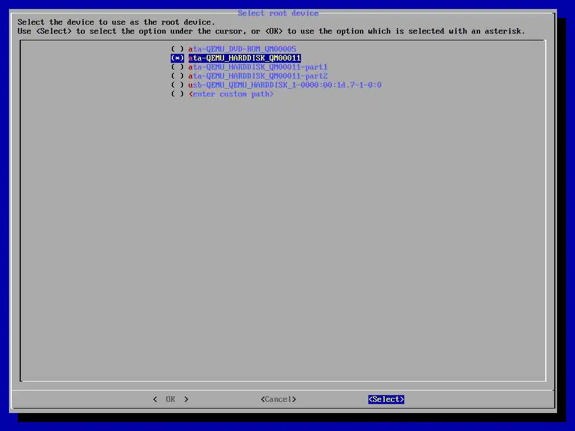575x431 pixels.
Task: Choose usb-QEMU_QEMU_HARDDISK_1-0000:00:1d.7-1-0:0 entry
Action: (285, 85)
